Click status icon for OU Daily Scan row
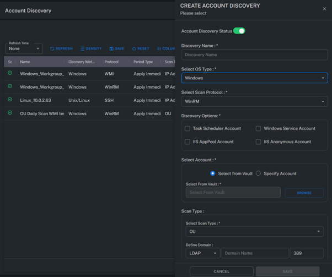 coord(10,113)
